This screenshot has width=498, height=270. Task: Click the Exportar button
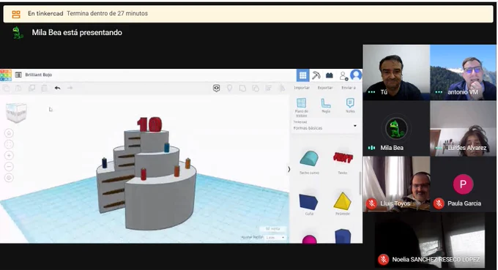tap(325, 88)
